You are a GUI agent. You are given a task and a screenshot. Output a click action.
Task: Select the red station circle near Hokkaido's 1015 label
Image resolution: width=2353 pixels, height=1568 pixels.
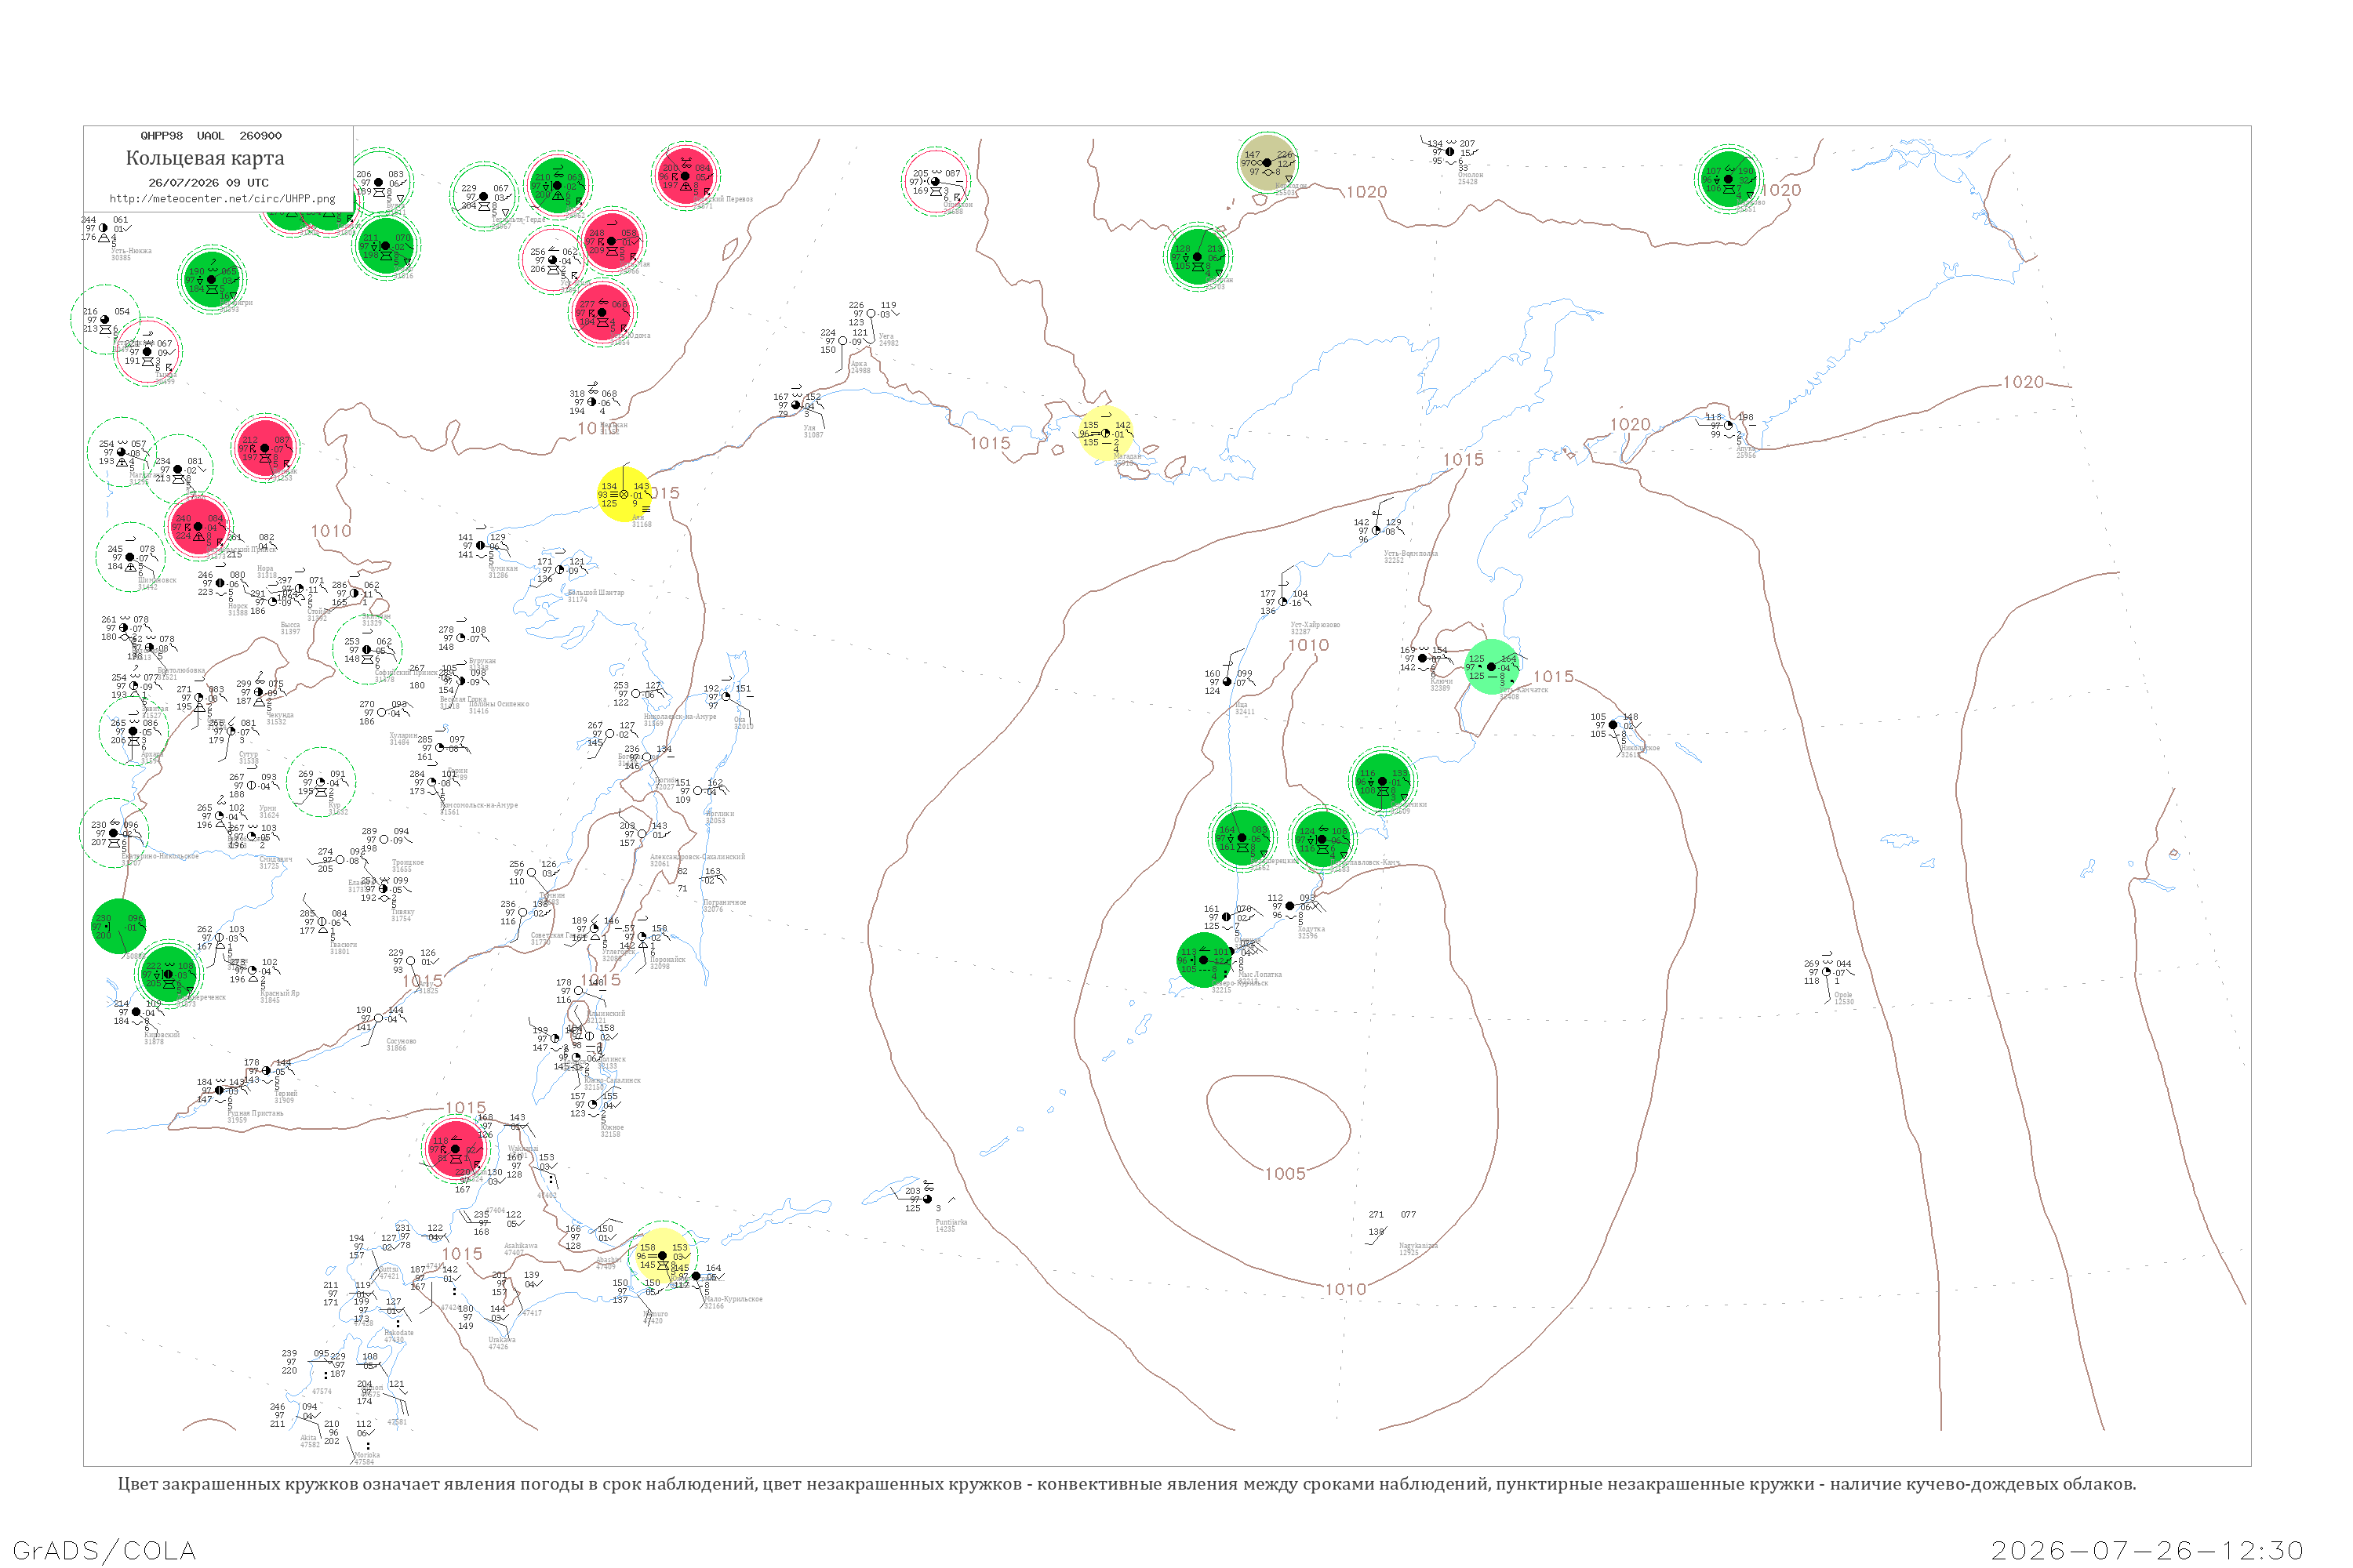(455, 1149)
